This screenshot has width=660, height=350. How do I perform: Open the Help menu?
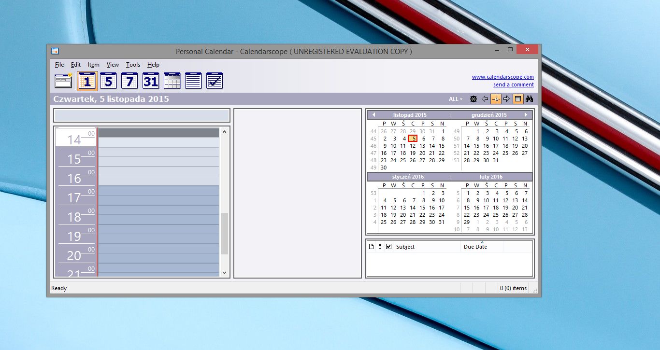[x=153, y=65]
